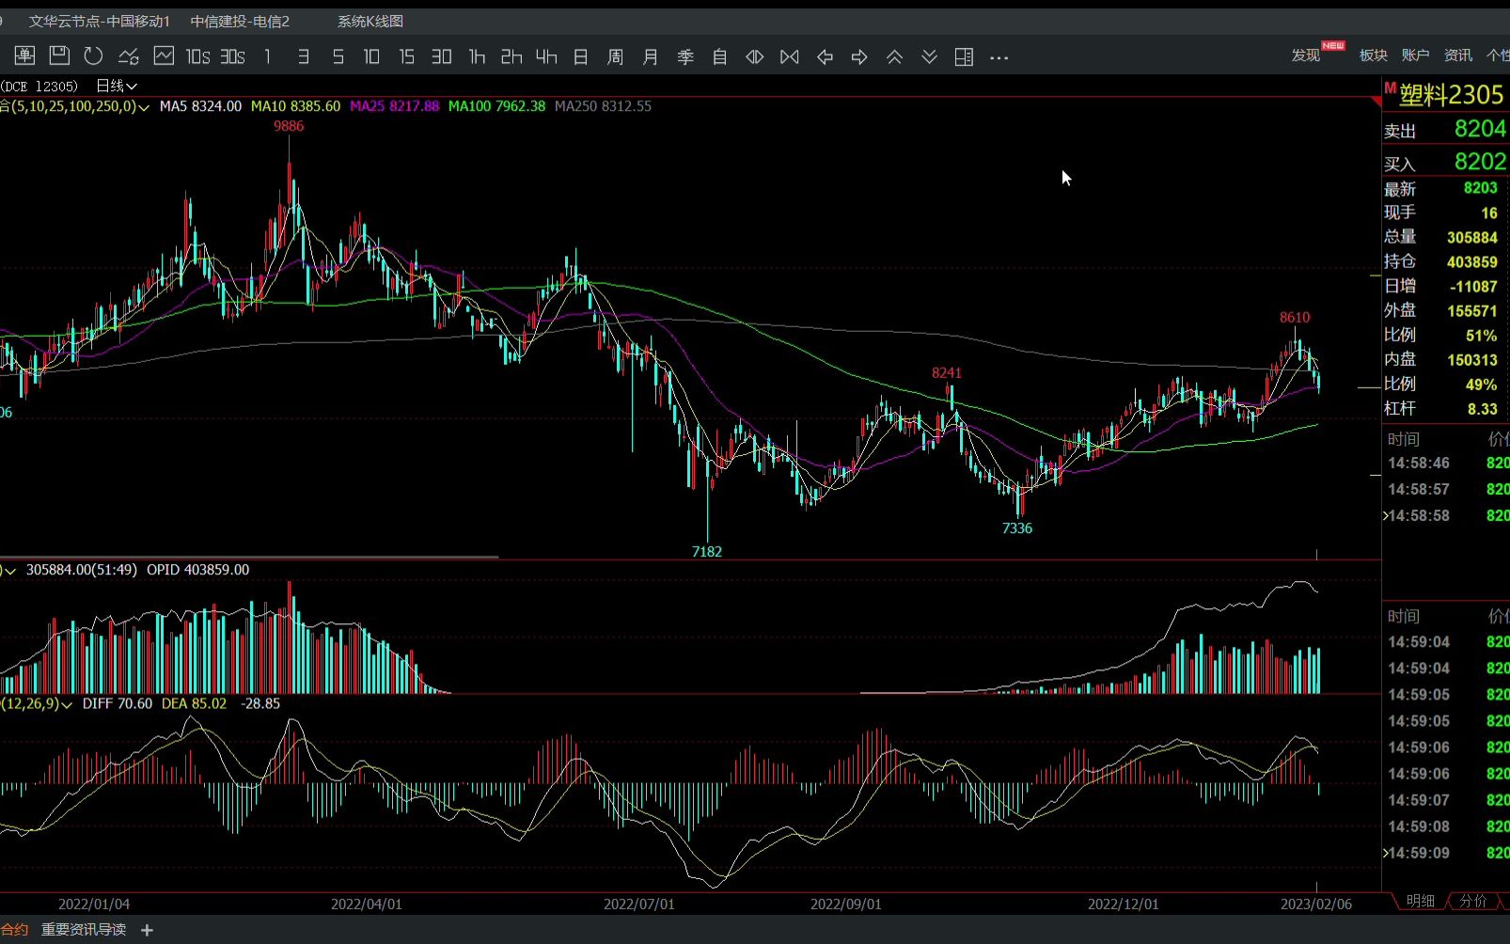Open the 板块 sector menu
The height and width of the screenshot is (944, 1510).
(1374, 55)
